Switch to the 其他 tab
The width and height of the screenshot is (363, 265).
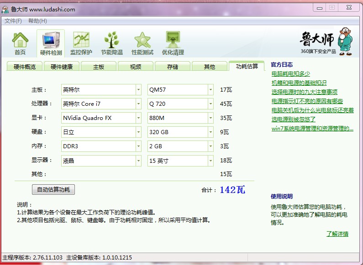click(210, 67)
